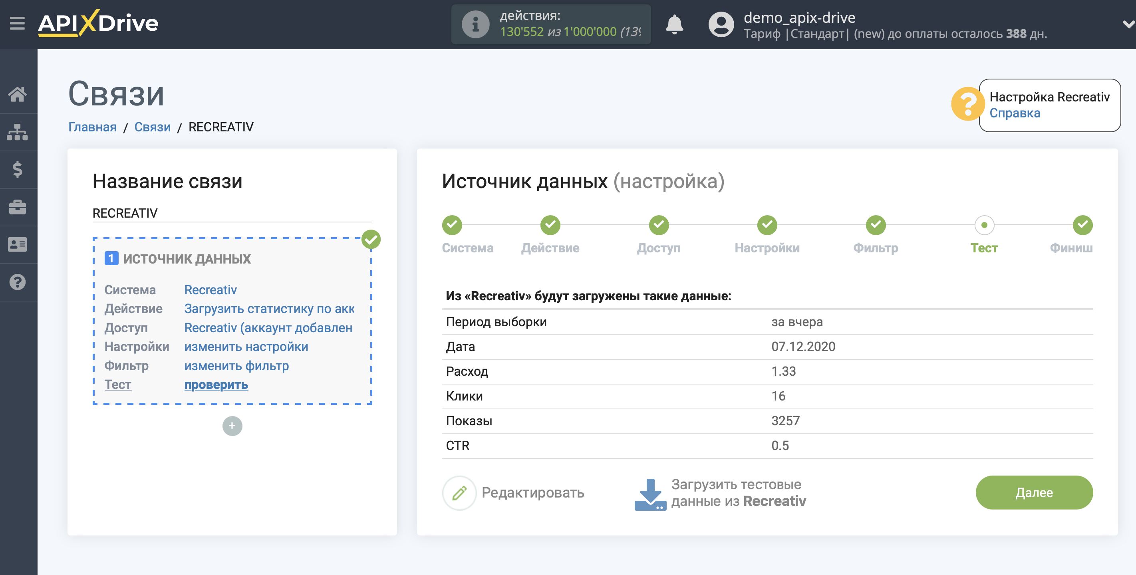The width and height of the screenshot is (1136, 575).
Task: Click the Доступ step label
Action: pyautogui.click(x=659, y=248)
